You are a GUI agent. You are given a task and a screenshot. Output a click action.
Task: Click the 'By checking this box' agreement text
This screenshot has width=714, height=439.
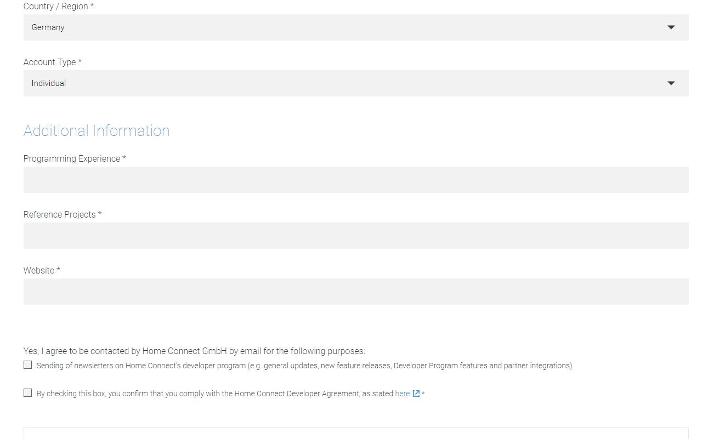pyautogui.click(x=215, y=394)
